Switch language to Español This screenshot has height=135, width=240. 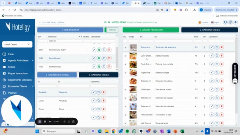203,22
